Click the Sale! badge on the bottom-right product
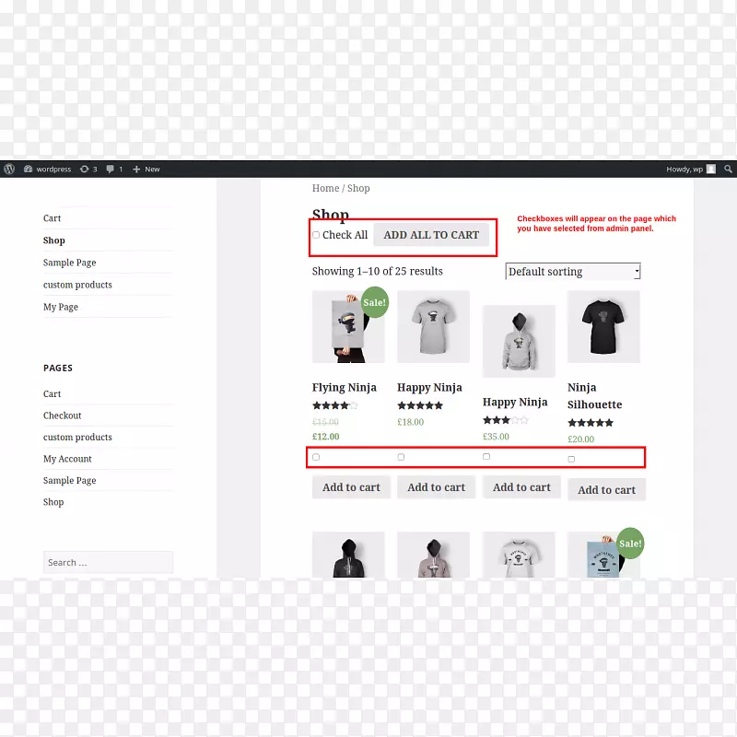This screenshot has width=737, height=737. pos(629,544)
